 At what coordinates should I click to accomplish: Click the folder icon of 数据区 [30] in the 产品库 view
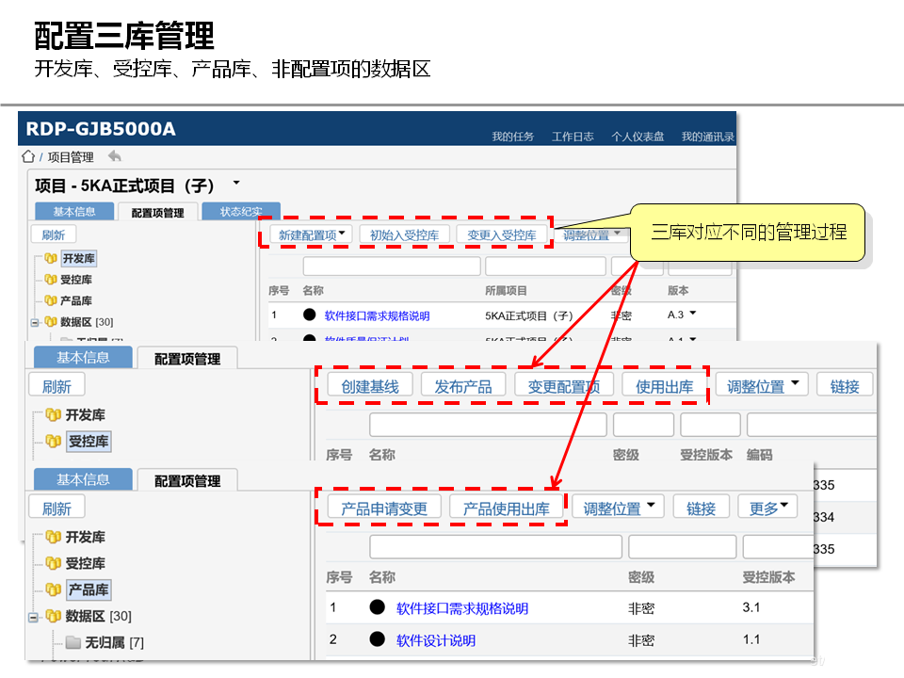[x=54, y=616]
